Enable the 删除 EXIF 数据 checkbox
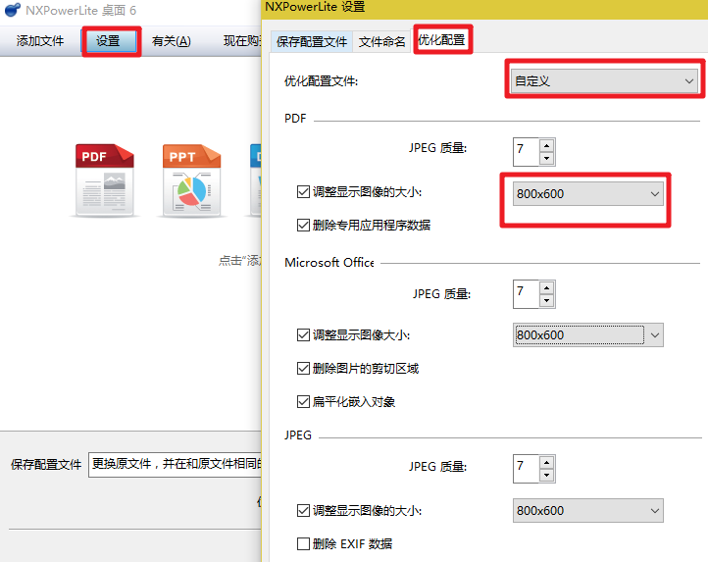The image size is (708, 562). 303,544
